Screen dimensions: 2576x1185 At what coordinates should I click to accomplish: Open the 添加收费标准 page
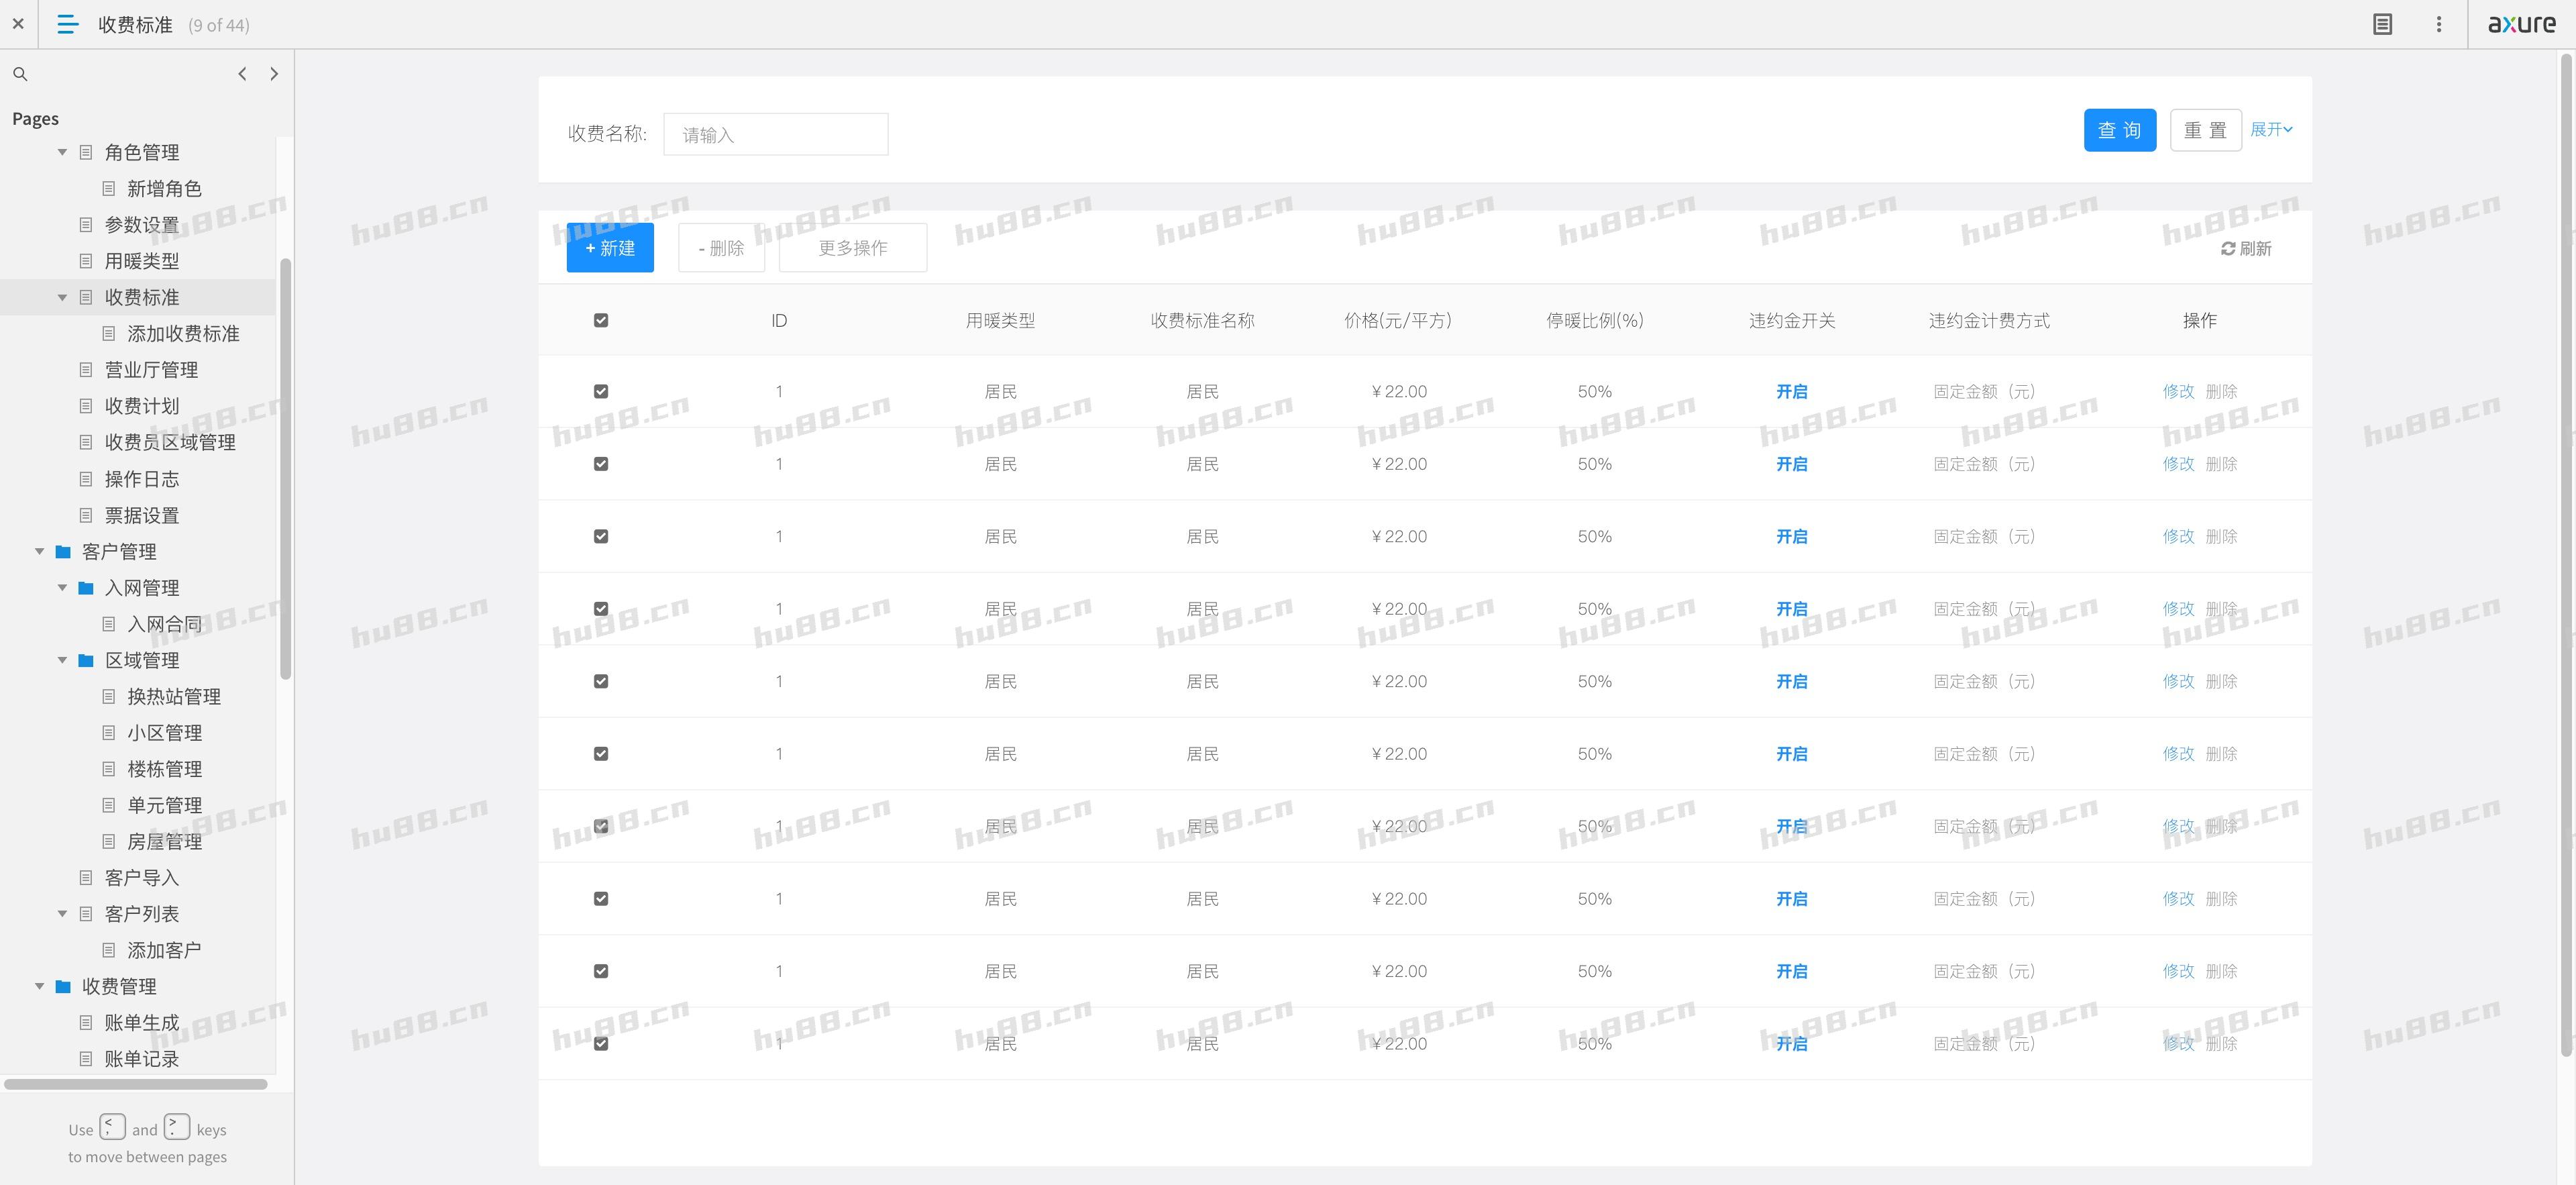183,333
